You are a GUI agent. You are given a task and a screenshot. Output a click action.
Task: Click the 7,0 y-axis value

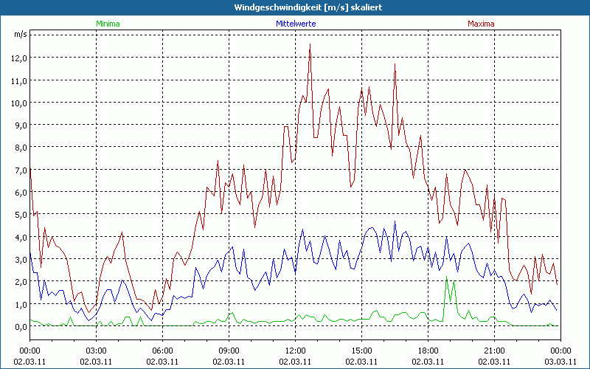22,170
